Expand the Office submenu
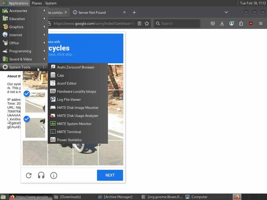This screenshot has height=200, width=267. click(x=24, y=43)
